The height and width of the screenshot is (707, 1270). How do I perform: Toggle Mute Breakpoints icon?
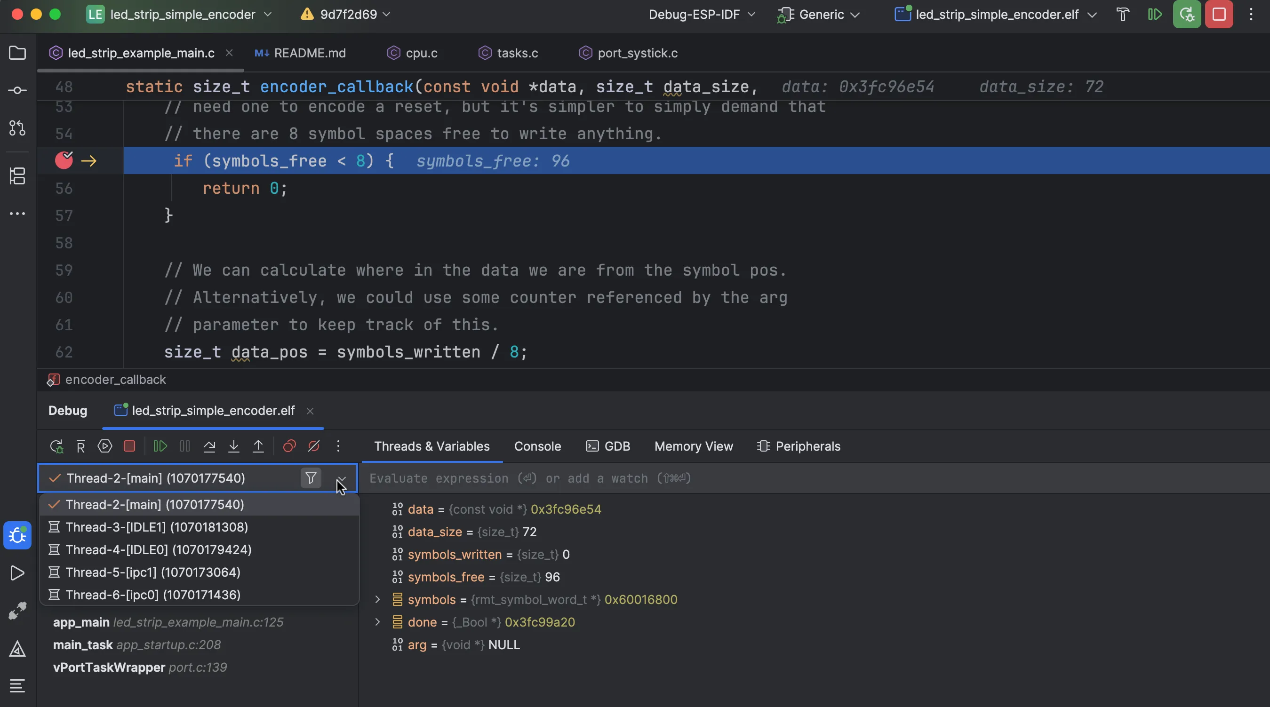tap(313, 446)
